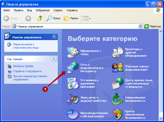
Task: Open the Views button dropdown arrow
Action: click(90, 19)
